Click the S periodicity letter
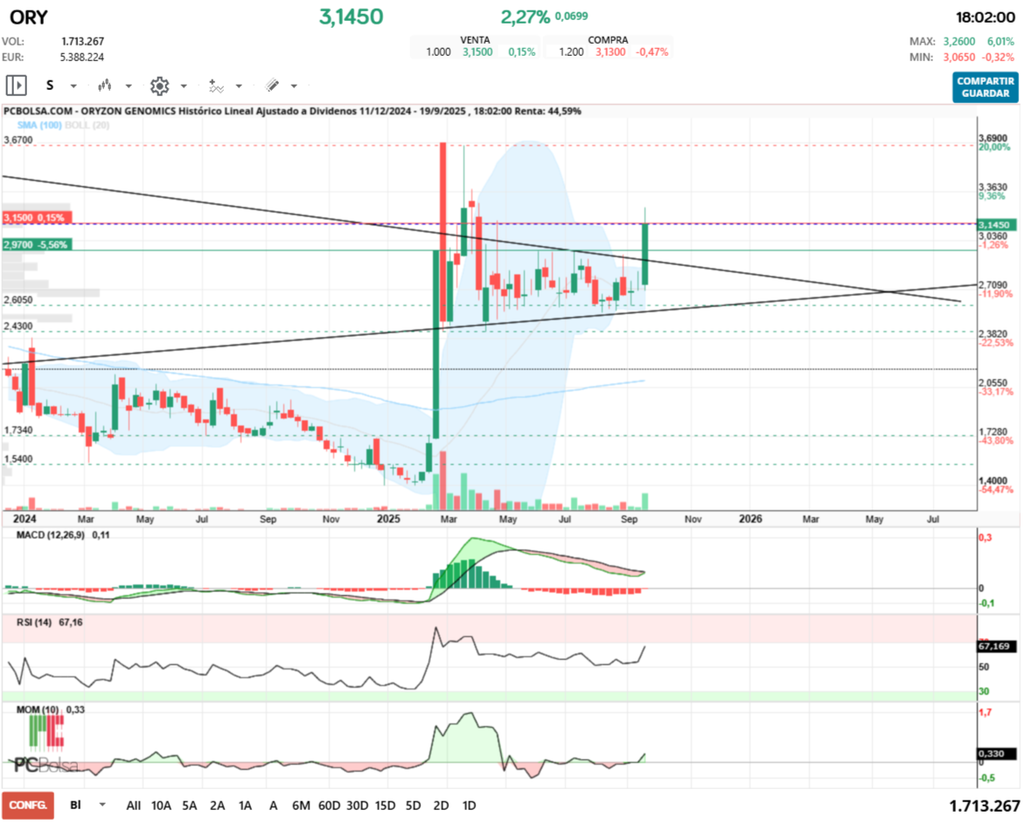1032x824 pixels. (50, 86)
